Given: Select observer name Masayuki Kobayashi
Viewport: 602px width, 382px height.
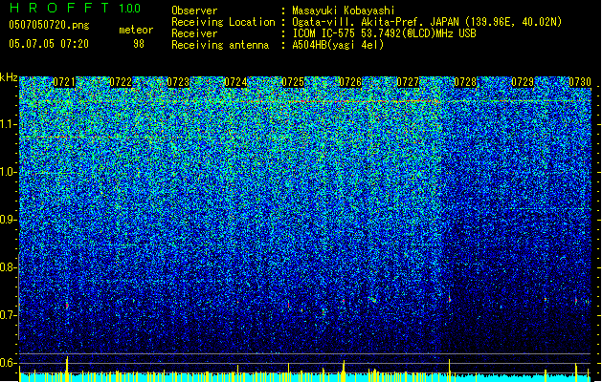Looking at the screenshot, I should pos(344,11).
